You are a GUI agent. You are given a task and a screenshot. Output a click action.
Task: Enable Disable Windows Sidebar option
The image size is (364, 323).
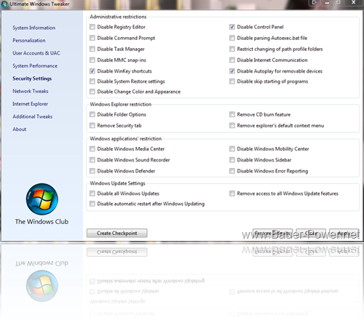(x=232, y=160)
